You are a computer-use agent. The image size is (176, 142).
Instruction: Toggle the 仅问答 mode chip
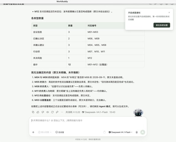tap(60, 132)
